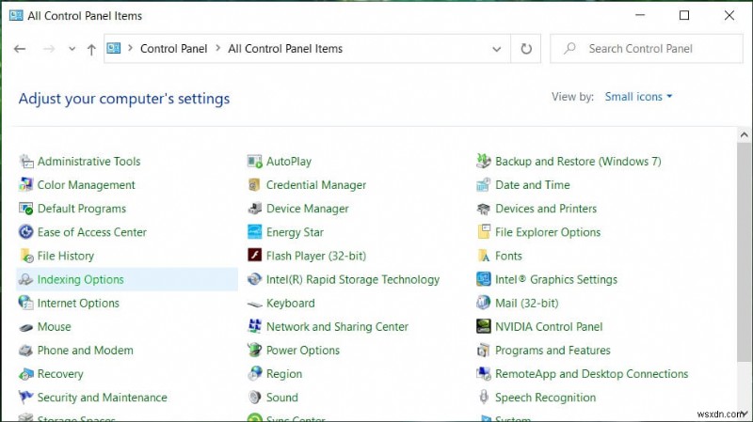Screen dimensions: 753x422
Task: Click the Network and Sharing Center icon
Action: click(x=254, y=327)
